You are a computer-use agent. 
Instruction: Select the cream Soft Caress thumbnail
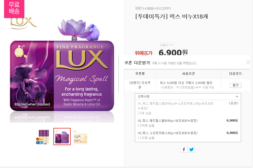click(80, 137)
